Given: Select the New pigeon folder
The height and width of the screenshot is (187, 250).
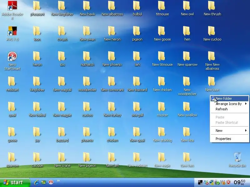Looking at the screenshot, I should point(87,160).
